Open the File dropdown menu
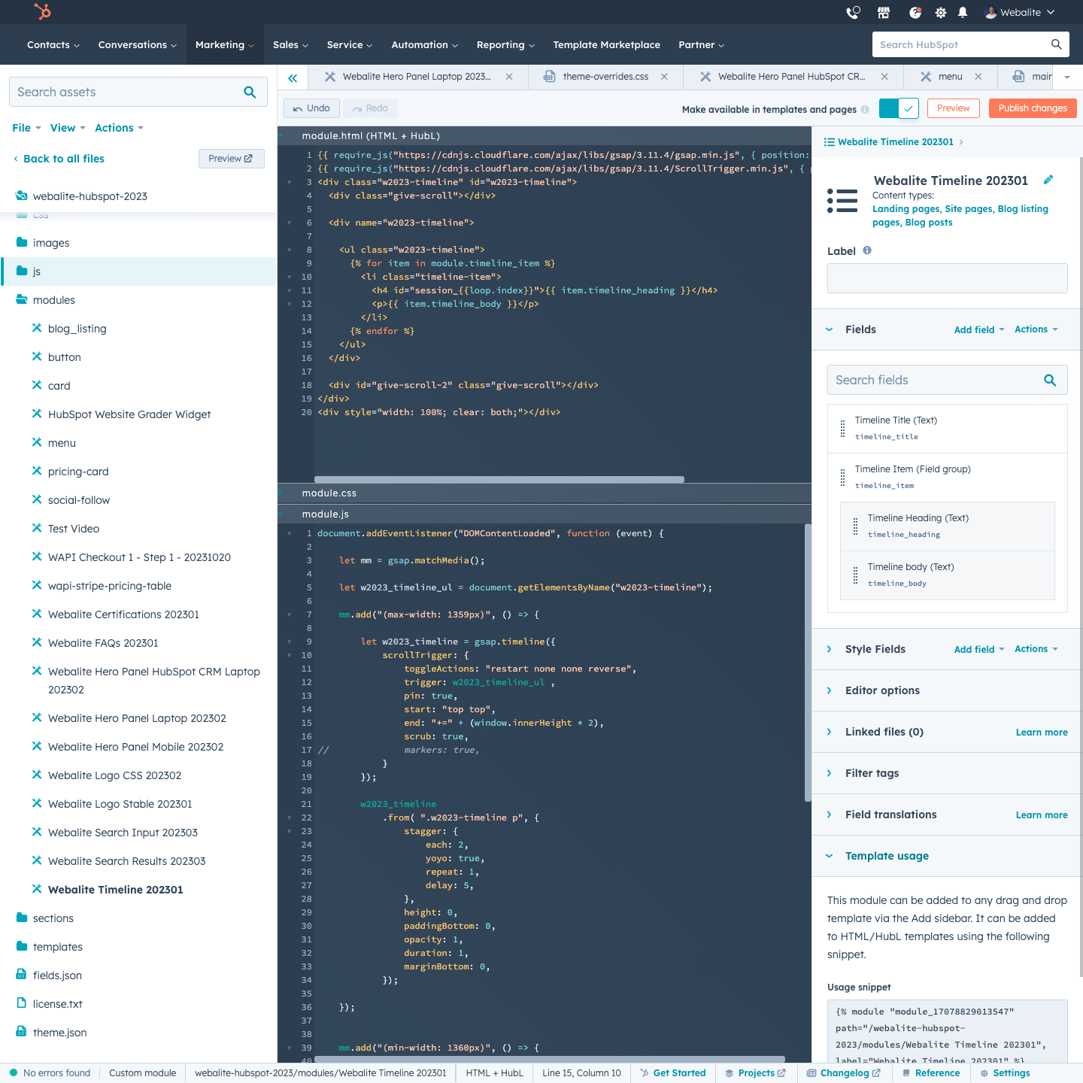This screenshot has width=1083, height=1083. pos(26,128)
